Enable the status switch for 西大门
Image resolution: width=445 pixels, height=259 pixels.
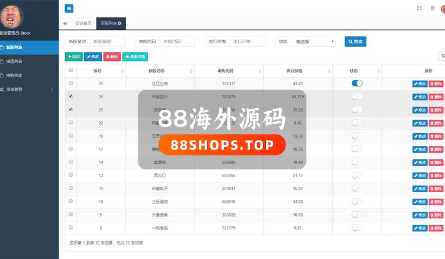tap(357, 175)
